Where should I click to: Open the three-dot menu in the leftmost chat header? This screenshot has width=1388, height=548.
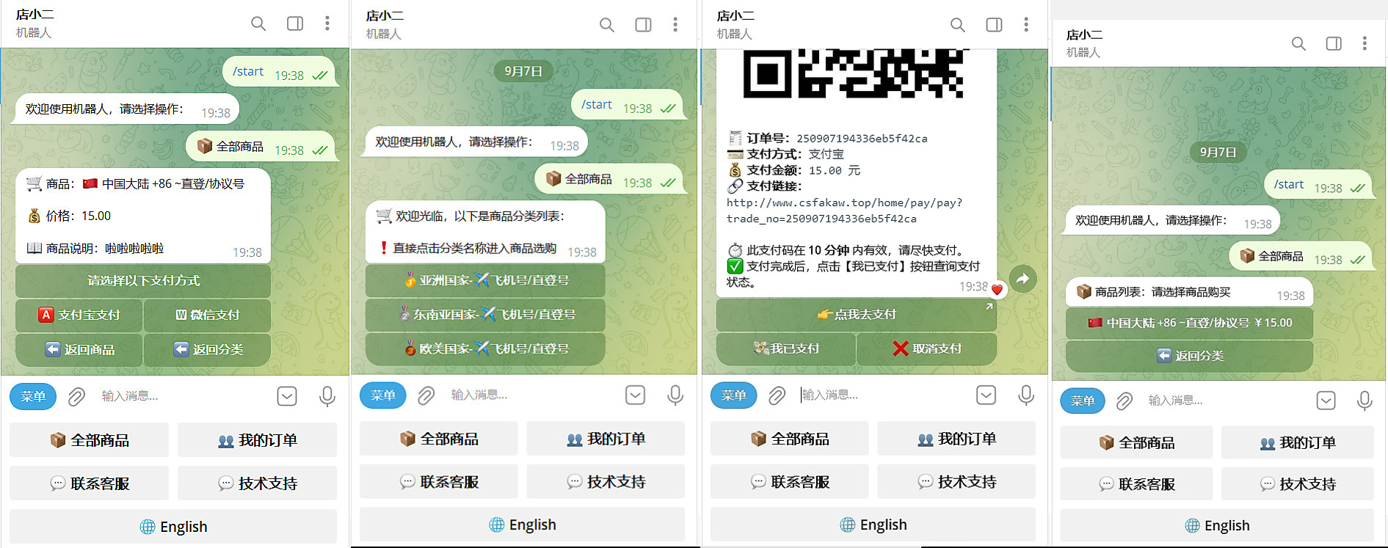[327, 23]
